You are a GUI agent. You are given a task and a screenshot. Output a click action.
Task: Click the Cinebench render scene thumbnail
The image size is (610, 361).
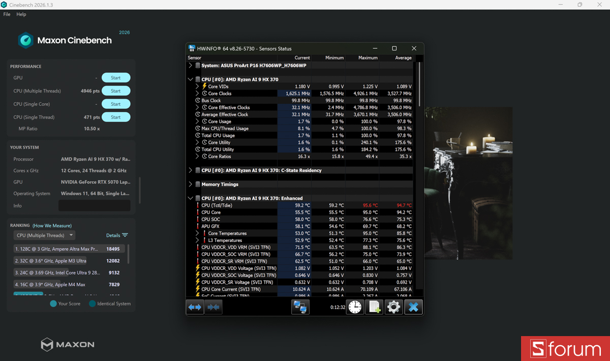tap(468, 183)
